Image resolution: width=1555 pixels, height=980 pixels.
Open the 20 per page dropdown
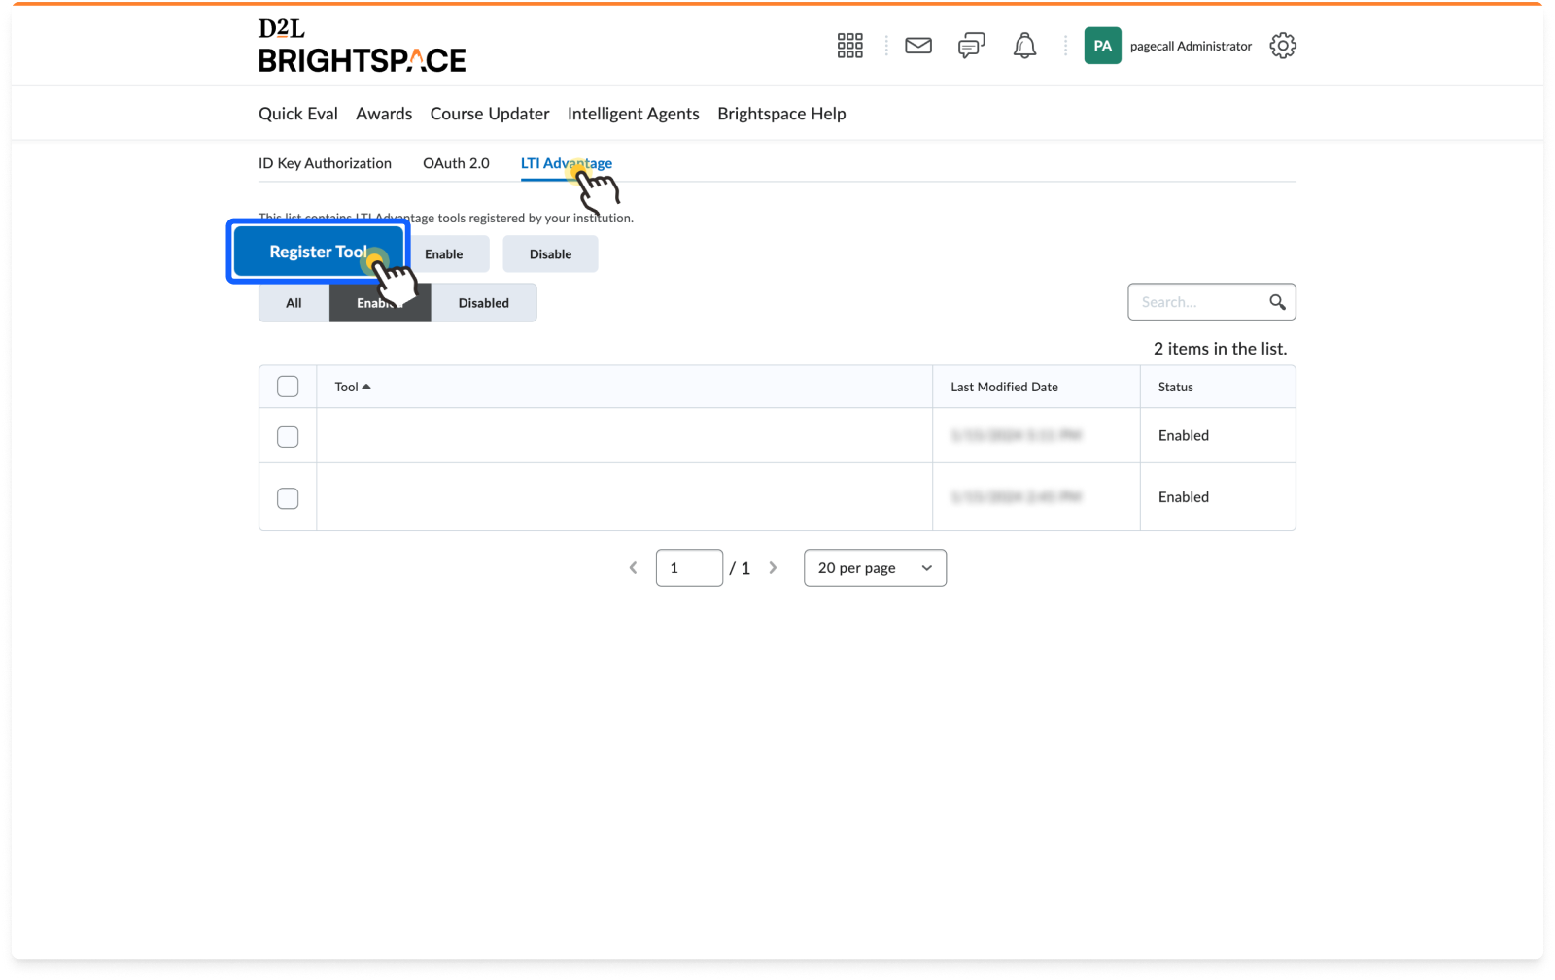(x=875, y=568)
